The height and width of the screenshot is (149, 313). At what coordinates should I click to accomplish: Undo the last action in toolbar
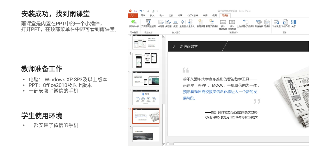click(141, 11)
